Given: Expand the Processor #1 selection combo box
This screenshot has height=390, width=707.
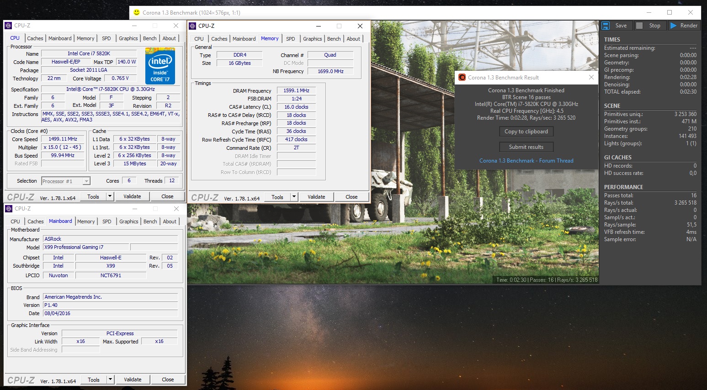Looking at the screenshot, I should 86,181.
